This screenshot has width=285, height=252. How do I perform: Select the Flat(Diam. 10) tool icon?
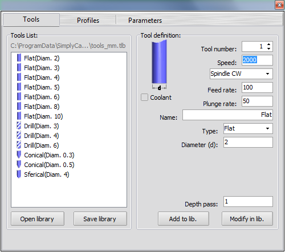click(19, 116)
